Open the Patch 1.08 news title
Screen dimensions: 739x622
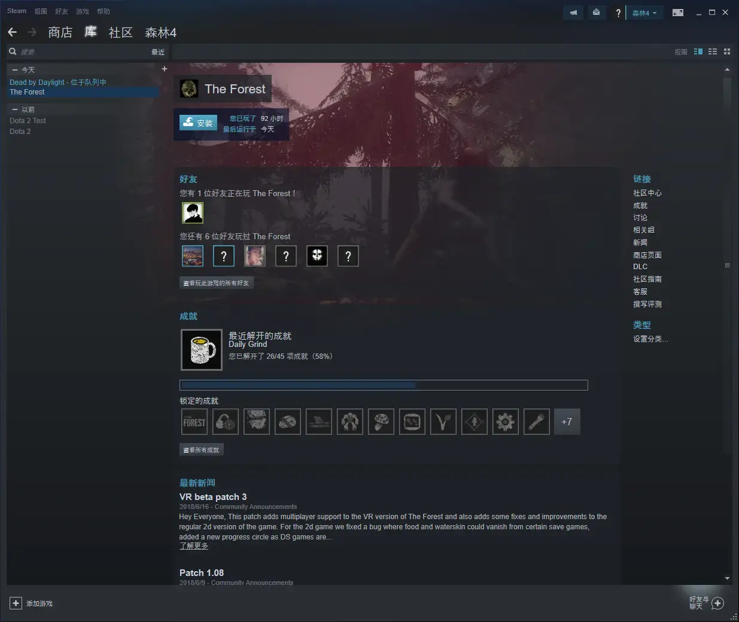pos(202,573)
